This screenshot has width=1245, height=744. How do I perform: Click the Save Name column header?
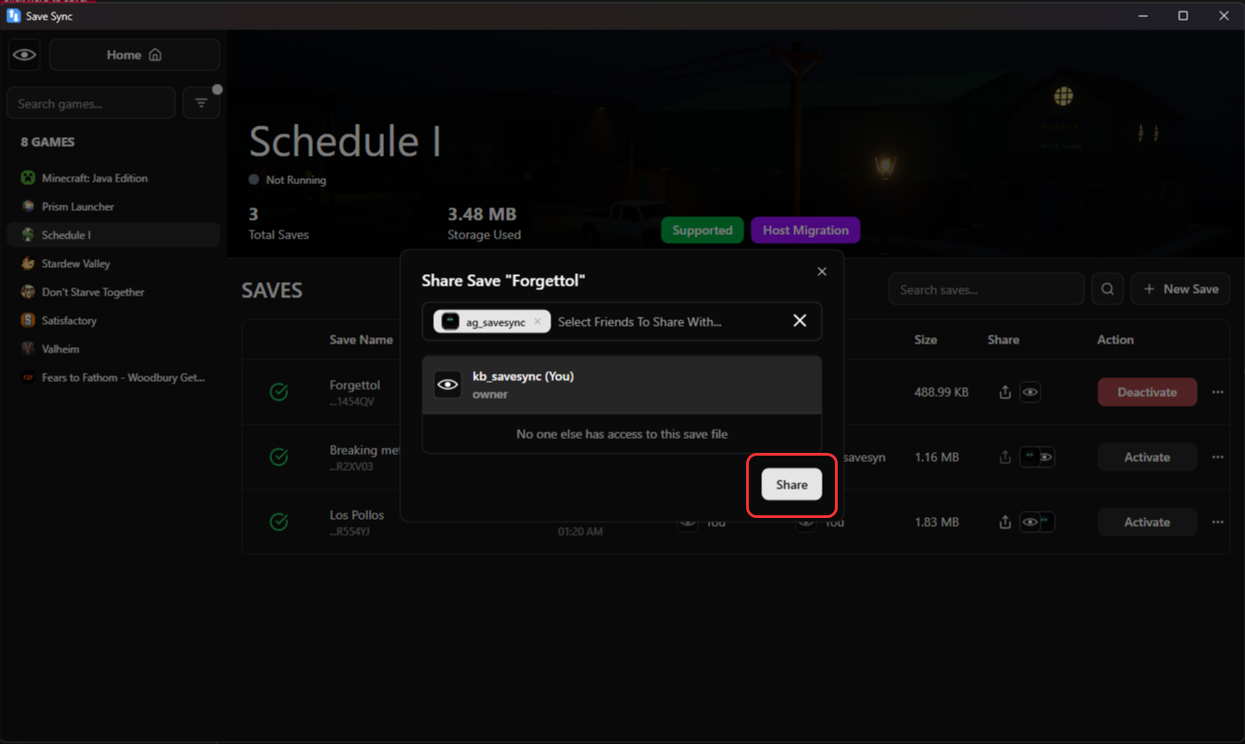pos(361,339)
